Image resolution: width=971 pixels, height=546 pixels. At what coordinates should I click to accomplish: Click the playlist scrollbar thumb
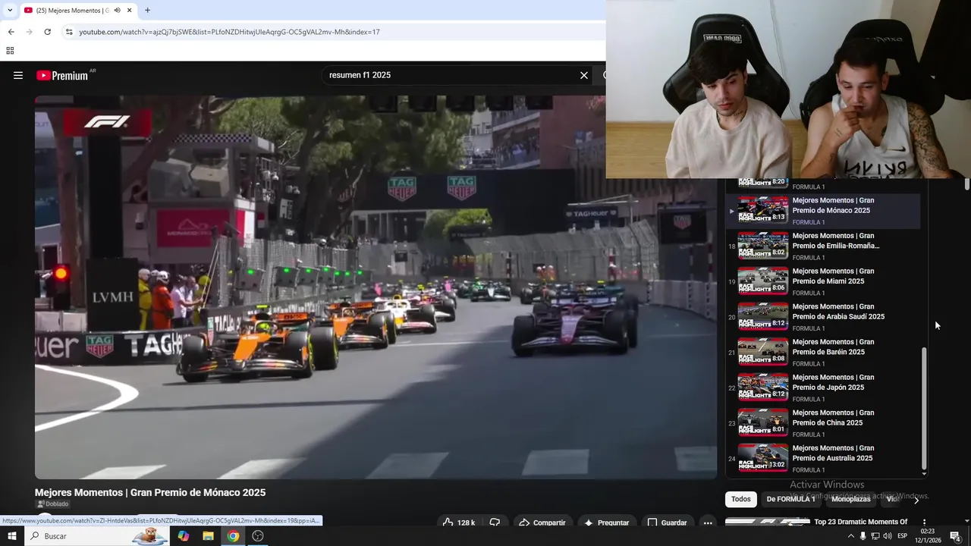pos(924,408)
